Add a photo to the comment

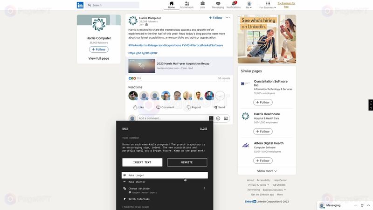[x=226, y=119]
